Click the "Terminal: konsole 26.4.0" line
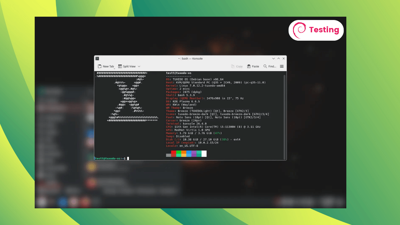The width and height of the screenshot is (400, 225). [x=186, y=124]
